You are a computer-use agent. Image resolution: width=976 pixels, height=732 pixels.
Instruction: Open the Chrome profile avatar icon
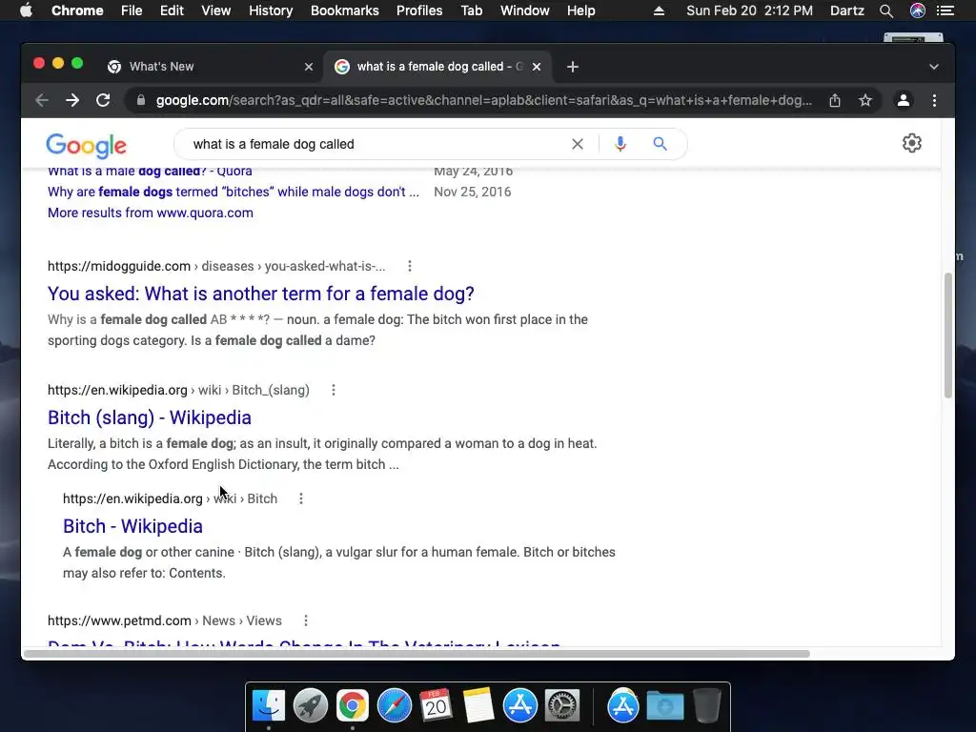[x=904, y=100]
